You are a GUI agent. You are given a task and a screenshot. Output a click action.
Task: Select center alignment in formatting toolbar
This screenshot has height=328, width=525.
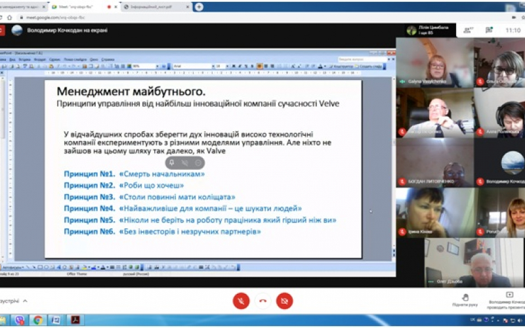click(266, 66)
